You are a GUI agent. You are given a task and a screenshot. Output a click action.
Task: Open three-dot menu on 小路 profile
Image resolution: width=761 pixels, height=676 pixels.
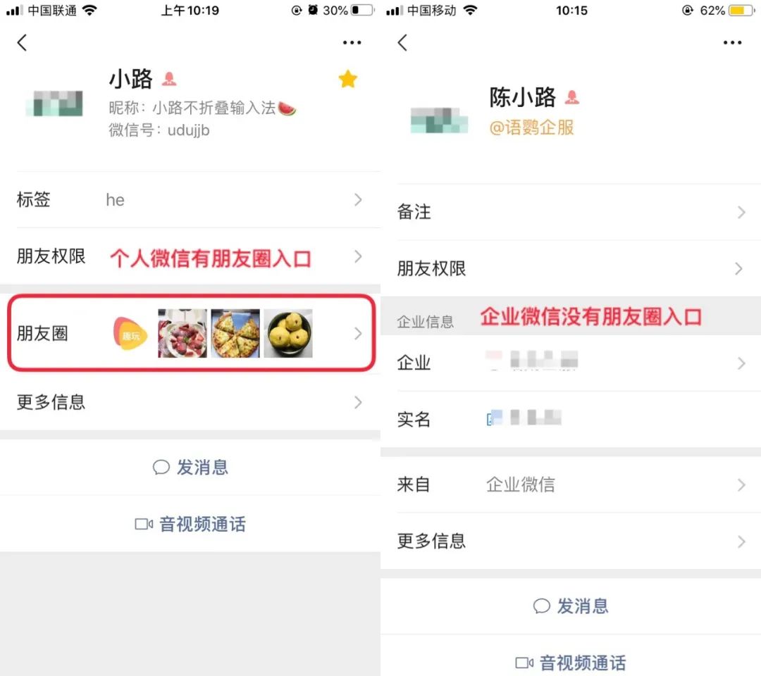point(352,43)
